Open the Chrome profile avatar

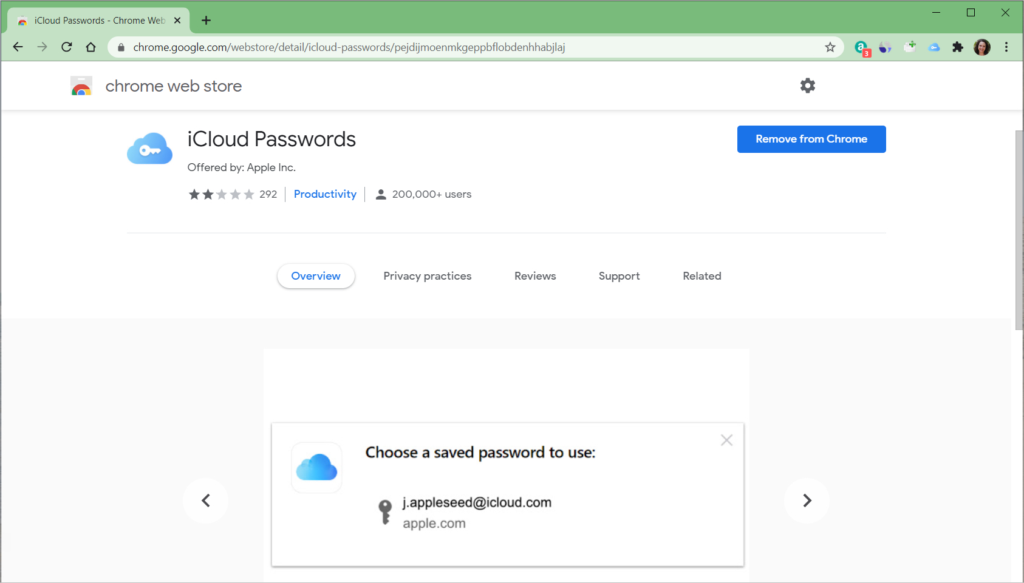982,47
